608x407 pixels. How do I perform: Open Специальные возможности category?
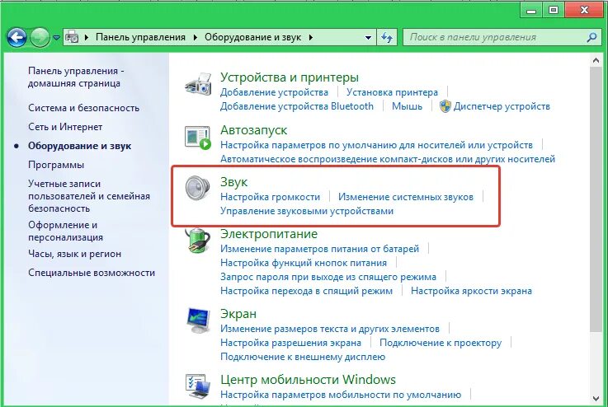tap(92, 273)
